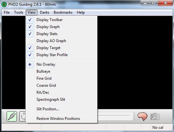Select the RA/Dec overlay
The width and height of the screenshot is (174, 132).
[62, 92]
